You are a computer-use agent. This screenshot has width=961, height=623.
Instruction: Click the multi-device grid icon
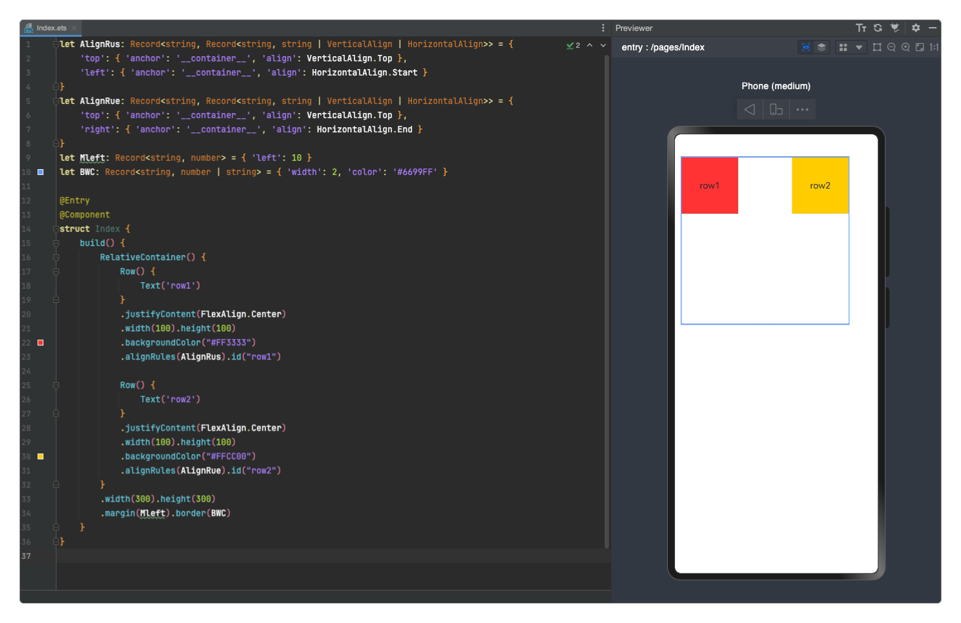pyautogui.click(x=843, y=47)
